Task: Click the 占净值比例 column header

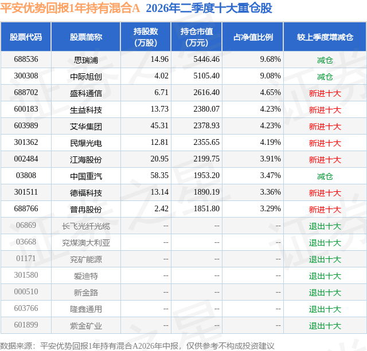Action: (253, 37)
